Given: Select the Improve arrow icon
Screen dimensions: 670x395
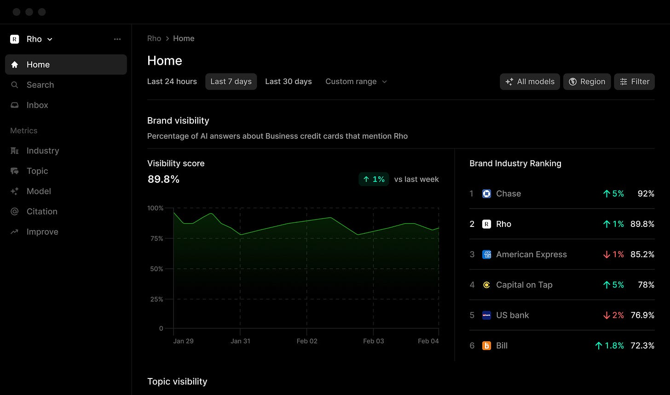Looking at the screenshot, I should (x=14, y=231).
